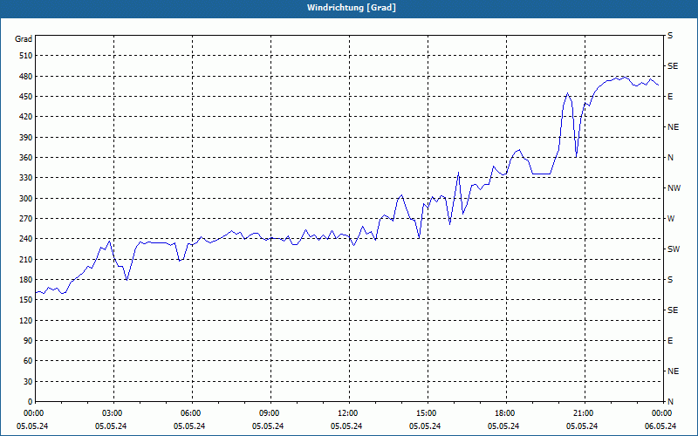Screen dimensions: 698x436
Task: Select the 420 degree axis label
Action: [x=26, y=117]
